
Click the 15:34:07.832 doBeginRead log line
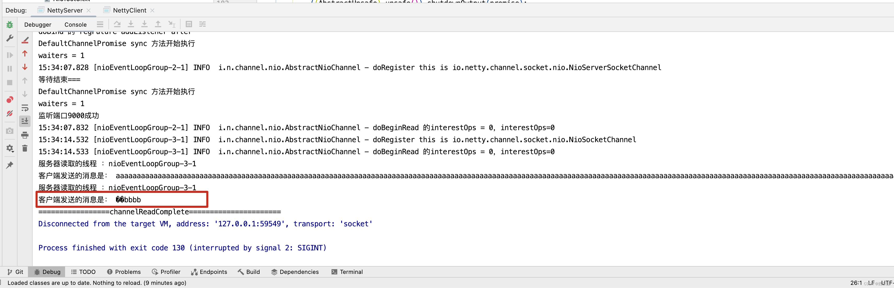click(x=296, y=128)
